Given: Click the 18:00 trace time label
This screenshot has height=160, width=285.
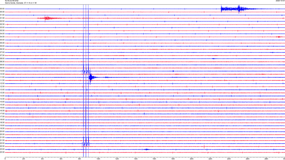Looking at the screenshot, I should coord(2,120).
